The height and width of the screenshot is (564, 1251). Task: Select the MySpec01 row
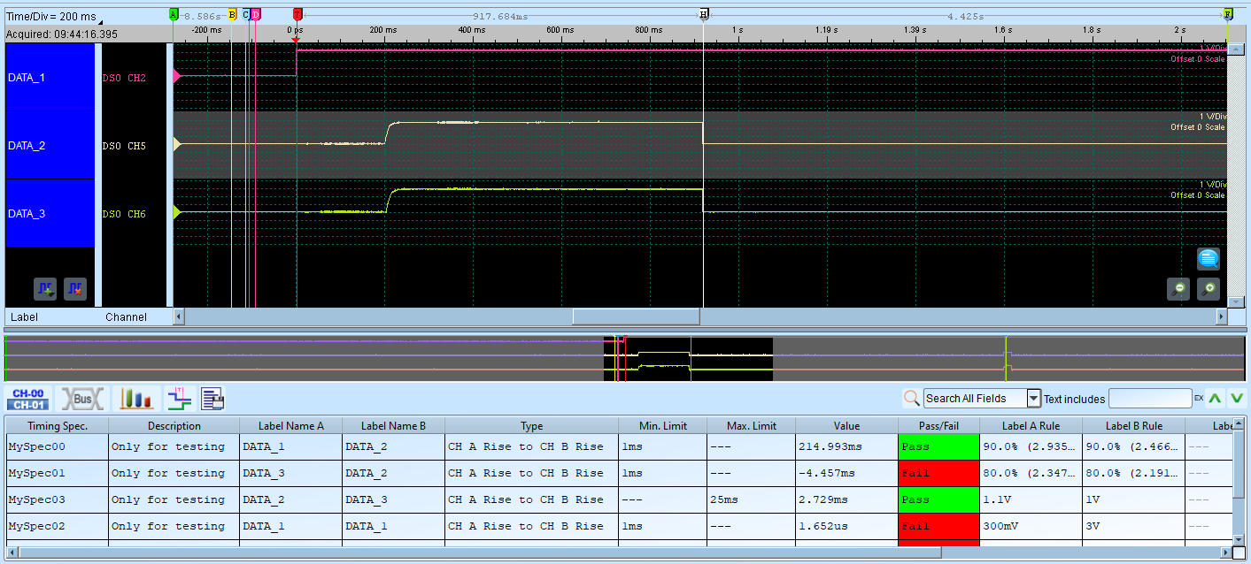point(620,473)
